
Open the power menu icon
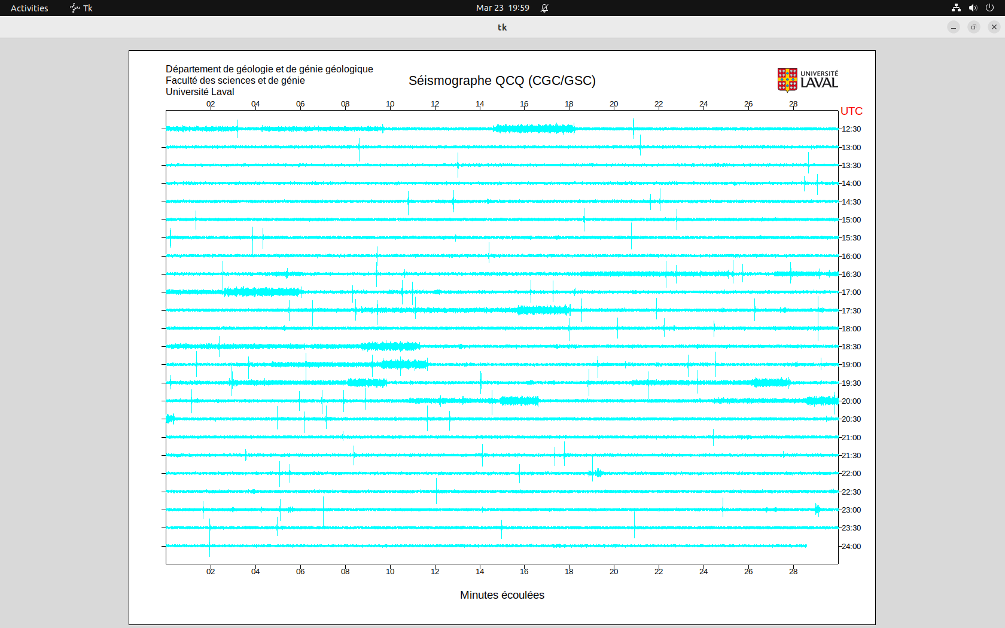coord(989,8)
